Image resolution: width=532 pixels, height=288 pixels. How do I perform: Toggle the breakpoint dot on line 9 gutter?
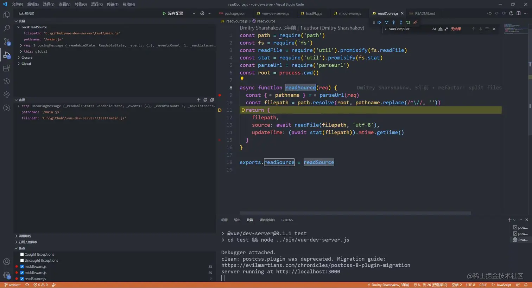[220, 95]
